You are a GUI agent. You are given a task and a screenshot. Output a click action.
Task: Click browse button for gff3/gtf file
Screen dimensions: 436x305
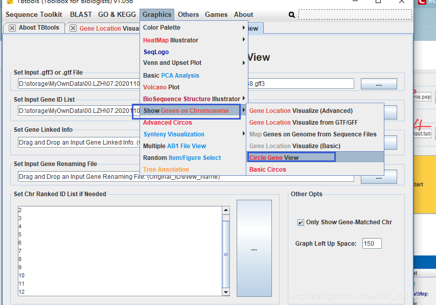(379, 84)
